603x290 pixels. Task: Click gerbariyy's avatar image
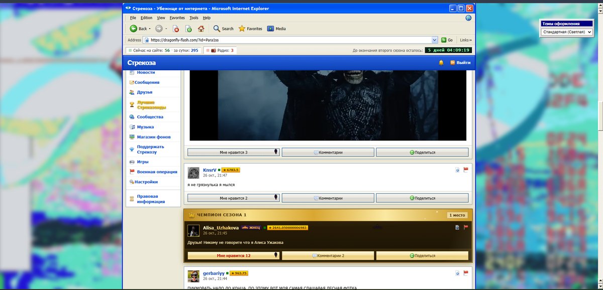point(193,276)
